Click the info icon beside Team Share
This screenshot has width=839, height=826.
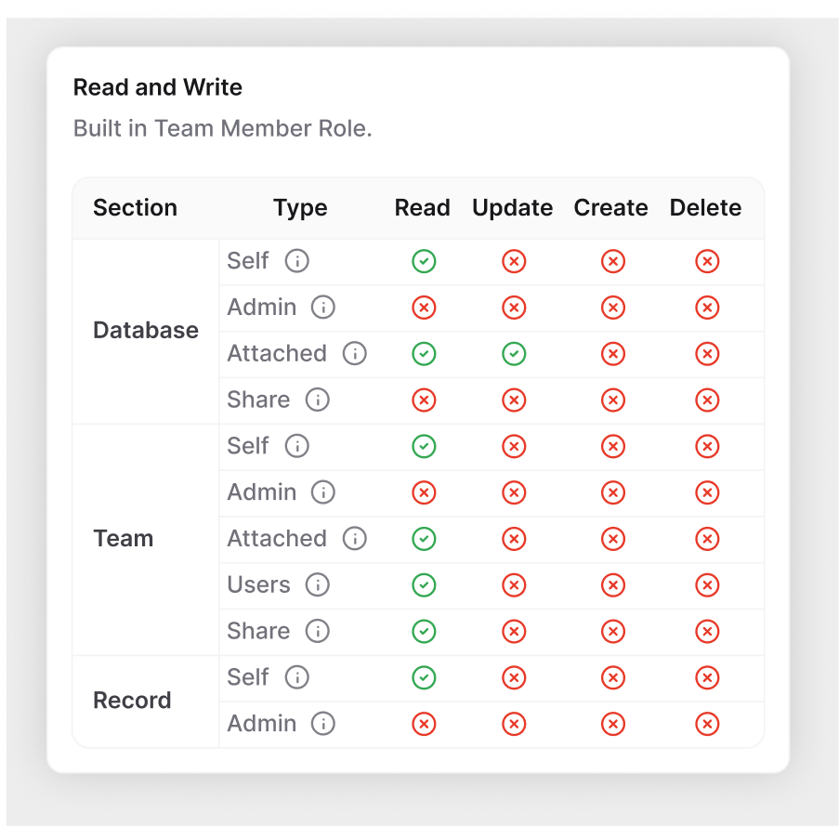click(318, 631)
